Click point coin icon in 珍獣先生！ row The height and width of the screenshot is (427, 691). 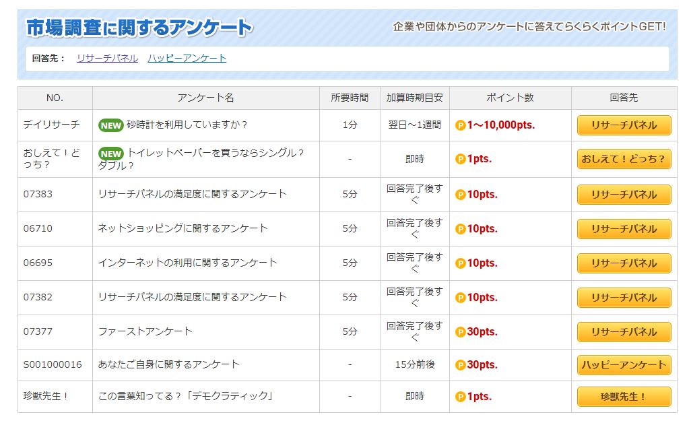click(x=461, y=397)
